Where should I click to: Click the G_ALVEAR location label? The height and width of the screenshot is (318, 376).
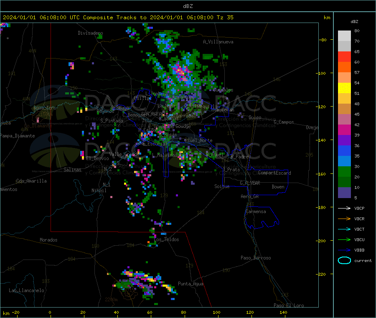(x=250, y=183)
